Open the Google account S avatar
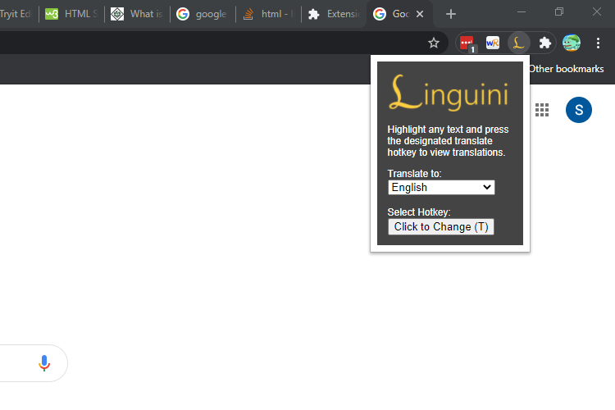The height and width of the screenshot is (410, 615). click(579, 110)
